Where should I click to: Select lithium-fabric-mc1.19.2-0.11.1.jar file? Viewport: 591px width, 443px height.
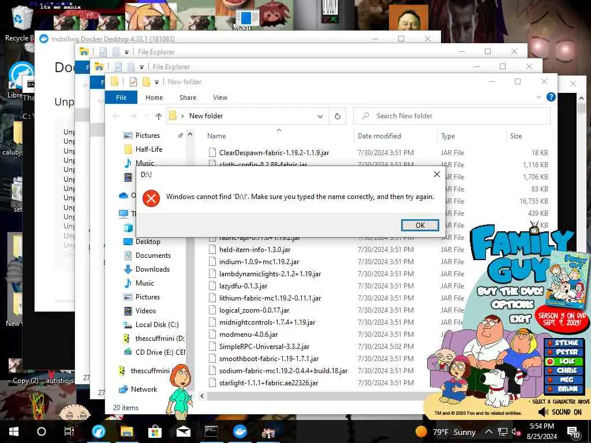tap(270, 298)
